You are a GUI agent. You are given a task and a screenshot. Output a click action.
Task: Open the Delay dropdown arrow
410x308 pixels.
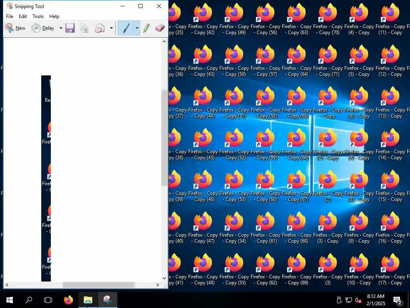(x=61, y=28)
